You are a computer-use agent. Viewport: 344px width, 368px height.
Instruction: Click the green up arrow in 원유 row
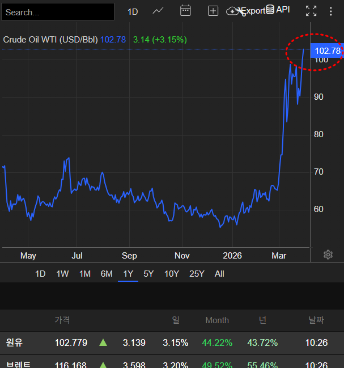click(103, 342)
